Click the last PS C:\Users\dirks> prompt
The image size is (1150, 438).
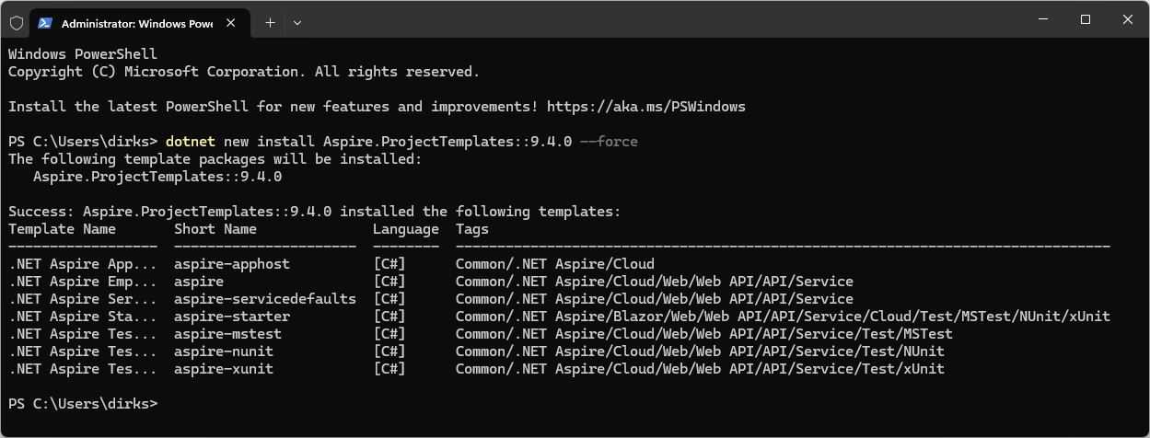click(83, 404)
